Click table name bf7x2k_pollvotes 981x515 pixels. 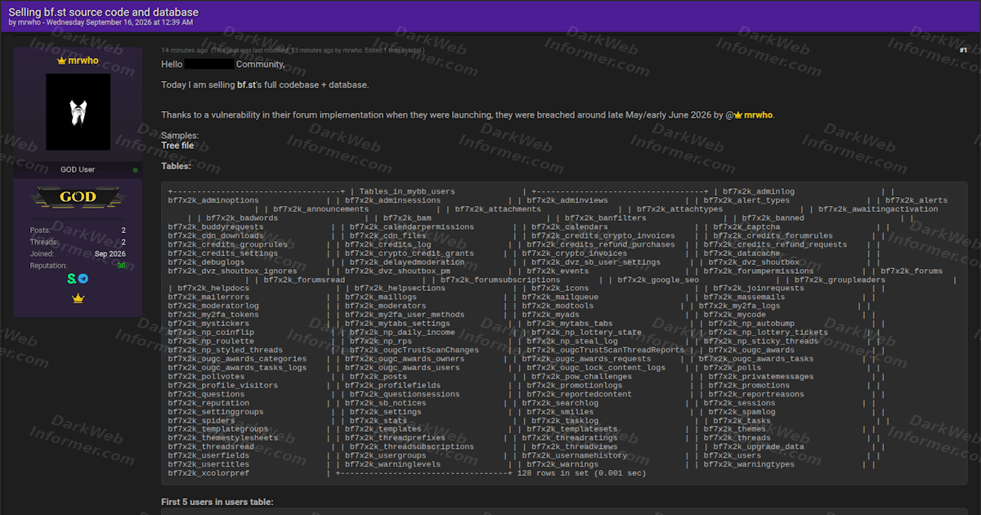click(x=206, y=377)
